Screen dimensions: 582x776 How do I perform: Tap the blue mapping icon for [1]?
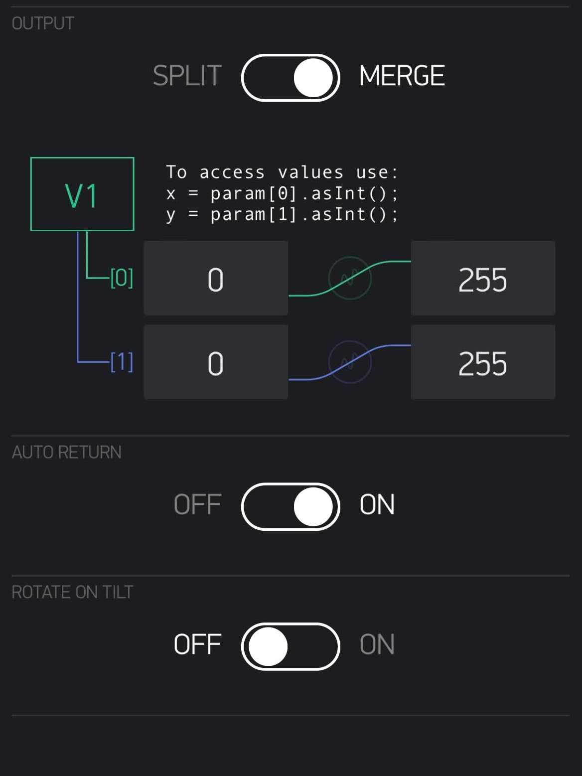pyautogui.click(x=350, y=362)
